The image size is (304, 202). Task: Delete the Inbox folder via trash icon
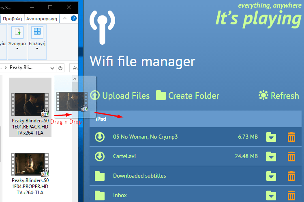[291, 195]
